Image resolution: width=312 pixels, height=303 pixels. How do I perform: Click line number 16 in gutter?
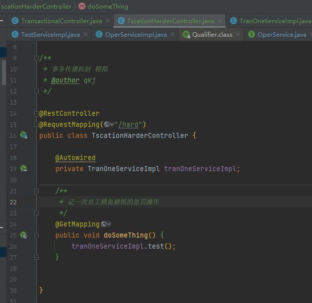(13, 135)
